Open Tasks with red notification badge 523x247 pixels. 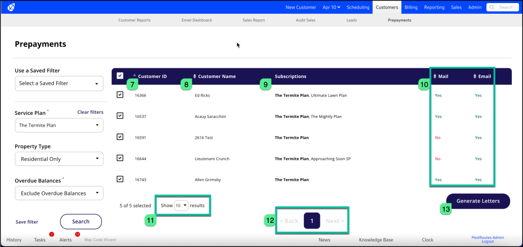(40, 239)
